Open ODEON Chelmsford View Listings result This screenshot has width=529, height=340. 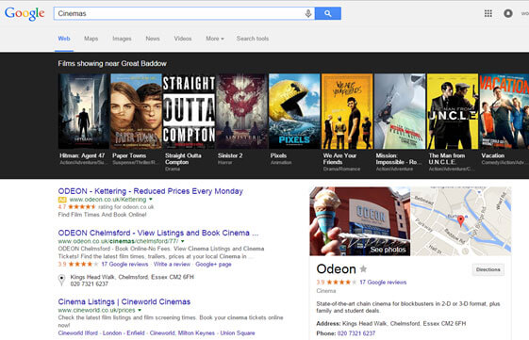pos(158,233)
